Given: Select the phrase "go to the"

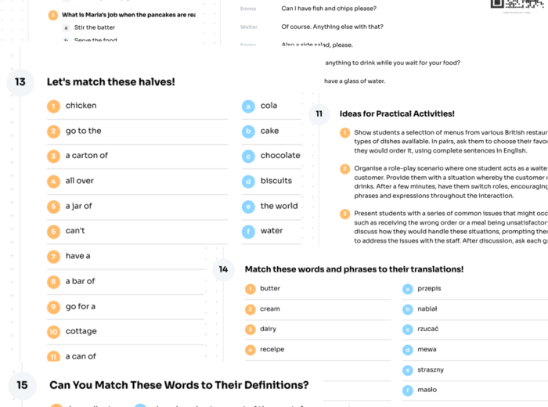Looking at the screenshot, I should [x=83, y=131].
